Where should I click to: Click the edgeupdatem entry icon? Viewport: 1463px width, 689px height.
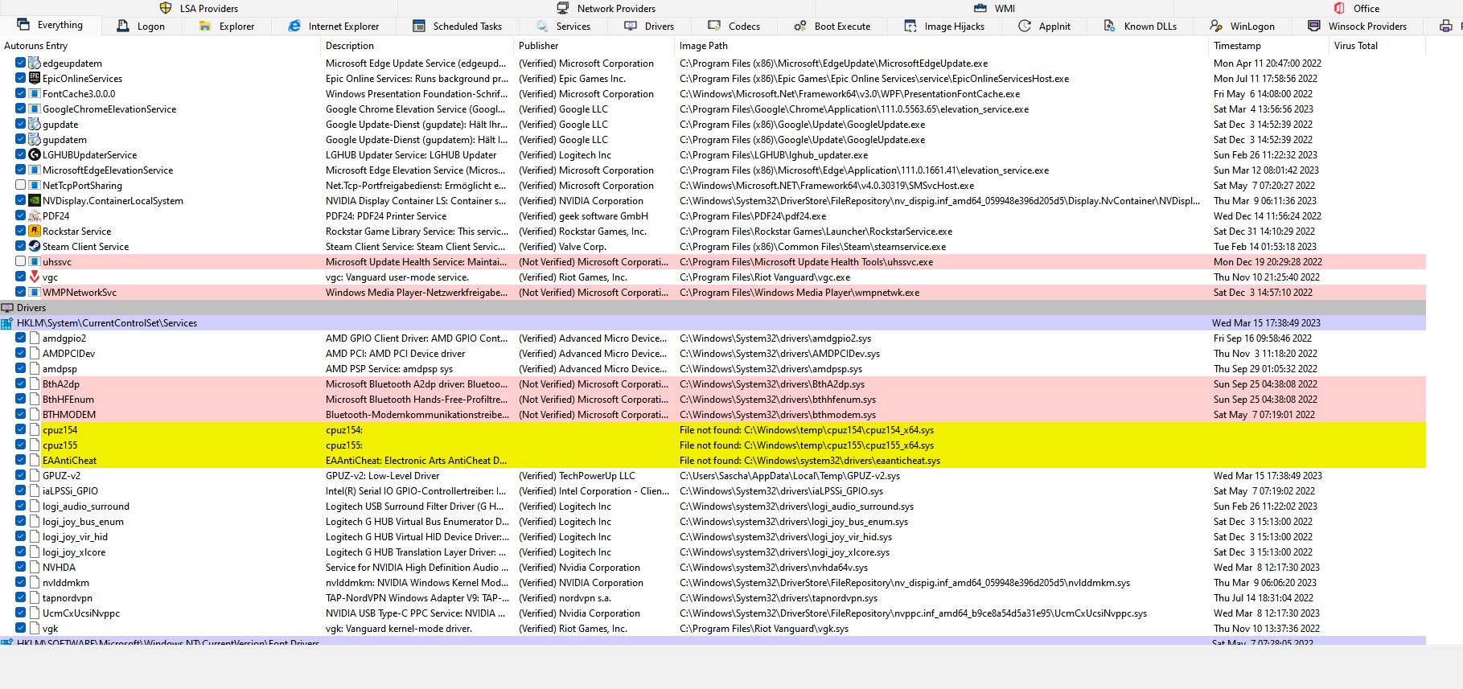tap(35, 63)
